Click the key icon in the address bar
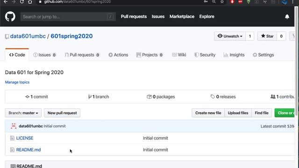Viewport: 299px width, 168px height. [x=206, y=2]
